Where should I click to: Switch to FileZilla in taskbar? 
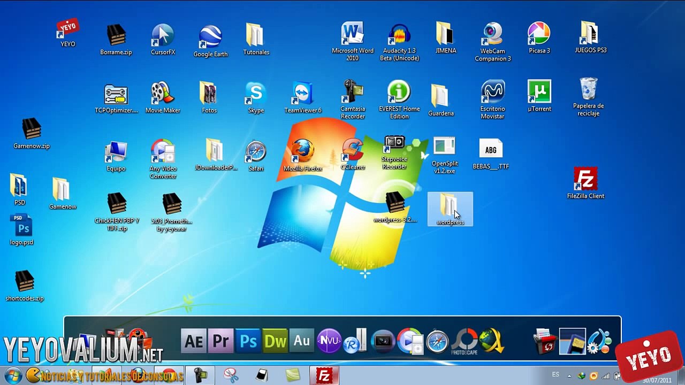(x=324, y=375)
